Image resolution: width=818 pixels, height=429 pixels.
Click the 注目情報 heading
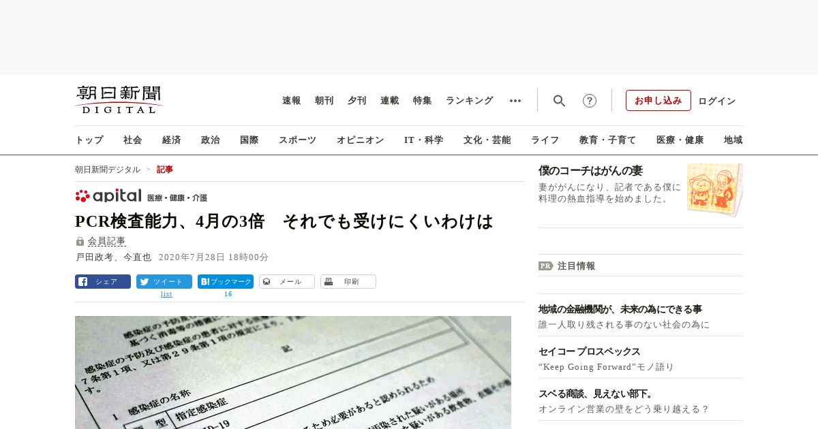point(577,266)
